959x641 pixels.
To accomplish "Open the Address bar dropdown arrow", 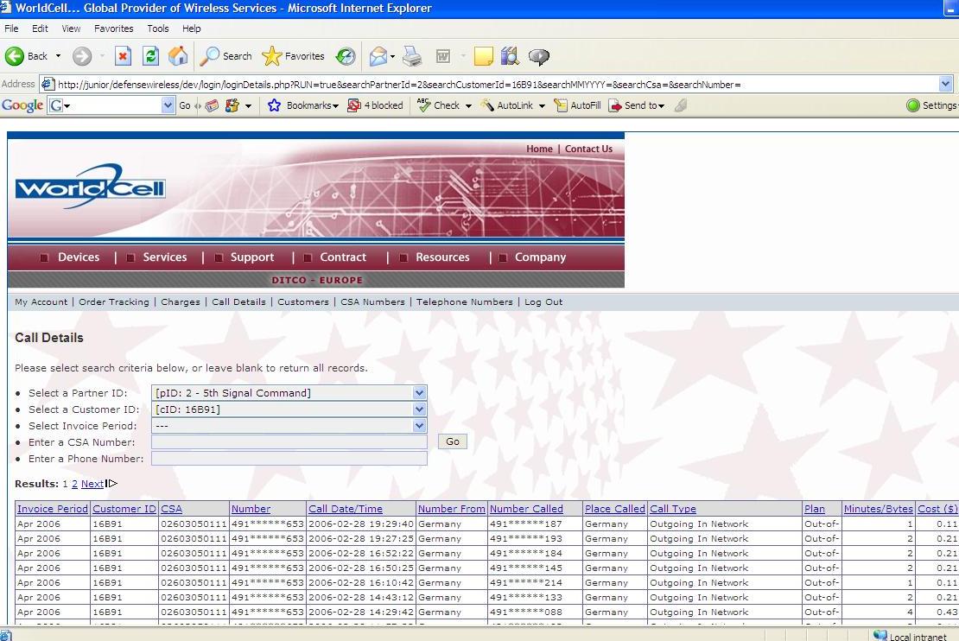I will [945, 84].
